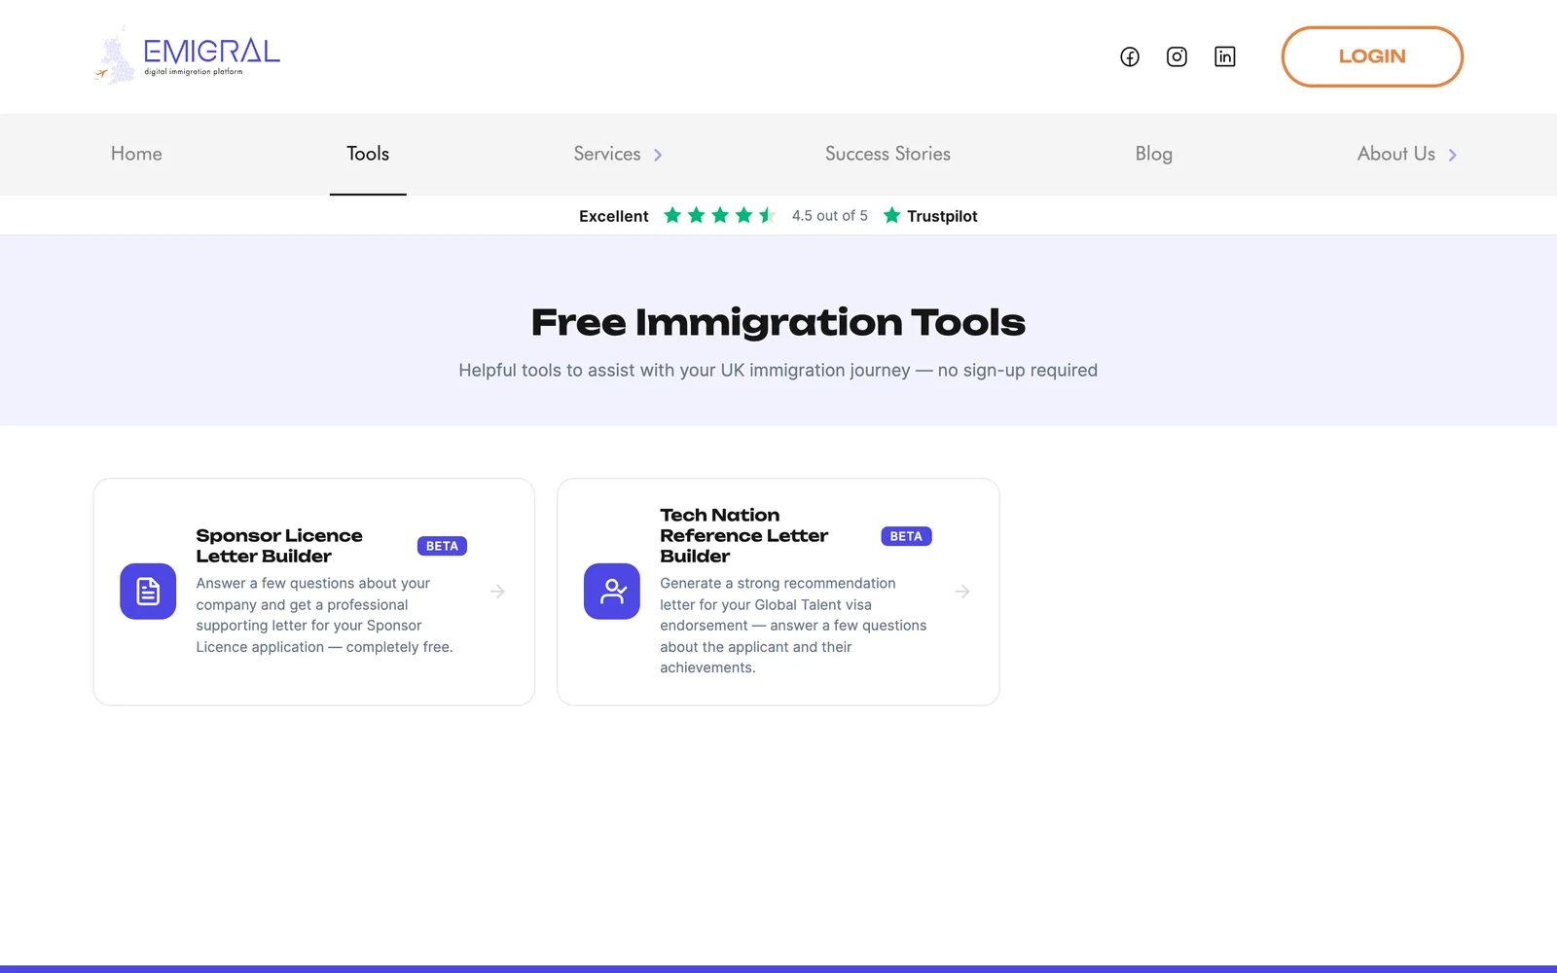Navigate to the Blog page
Image resolution: width=1557 pixels, height=973 pixels.
(1153, 154)
